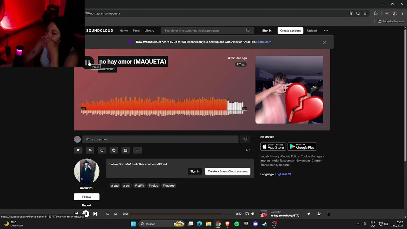This screenshot has height=229, width=407.
Task: Click the Create account header button
Action: tap(290, 31)
